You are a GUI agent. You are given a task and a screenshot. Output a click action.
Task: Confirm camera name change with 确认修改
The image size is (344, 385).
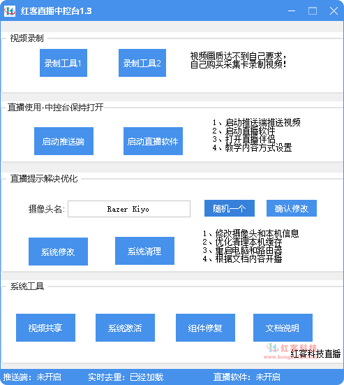(292, 208)
